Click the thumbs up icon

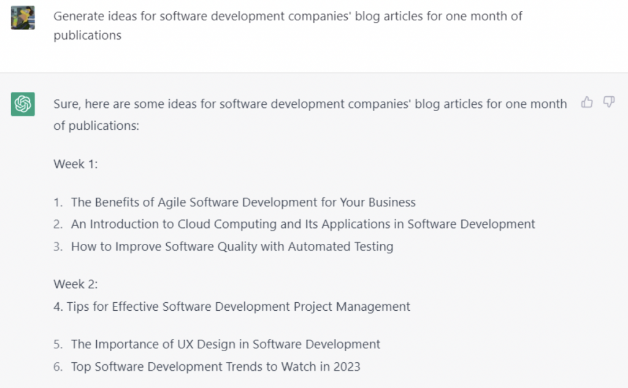[587, 102]
